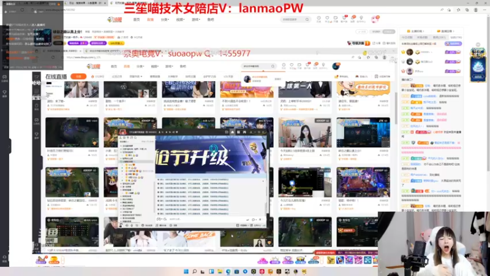The width and height of the screenshot is (490, 276).
Task: Switch to the 直播任务 tab in the right panel
Action: click(445, 31)
